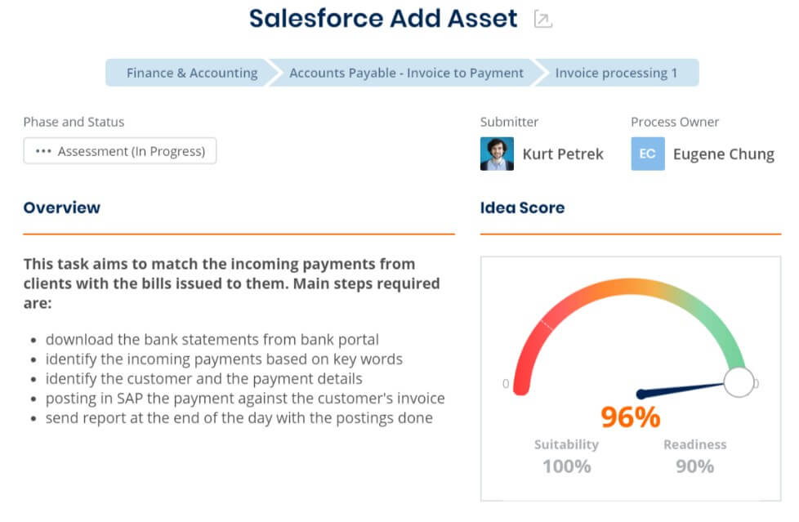This screenshot has width=799, height=522.
Task: Click the Idea Score section heading
Action: [522, 207]
